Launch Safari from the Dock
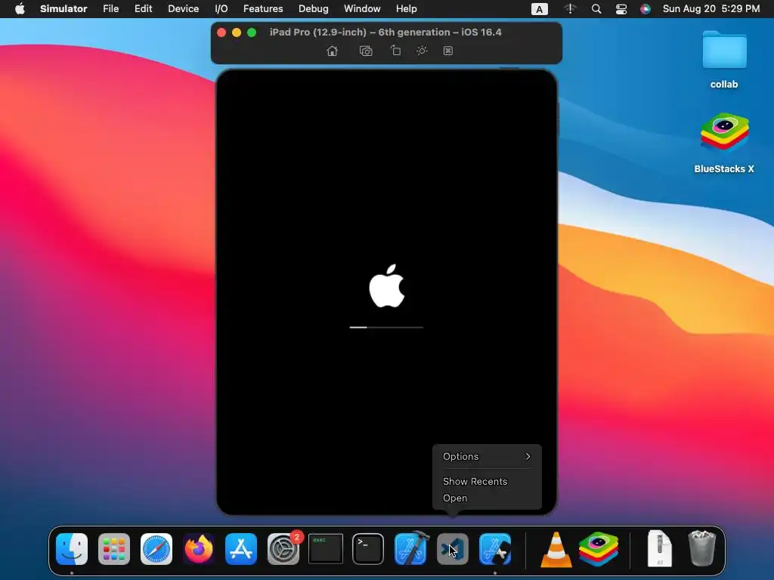Viewport: 774px width, 580px height. tap(156, 549)
